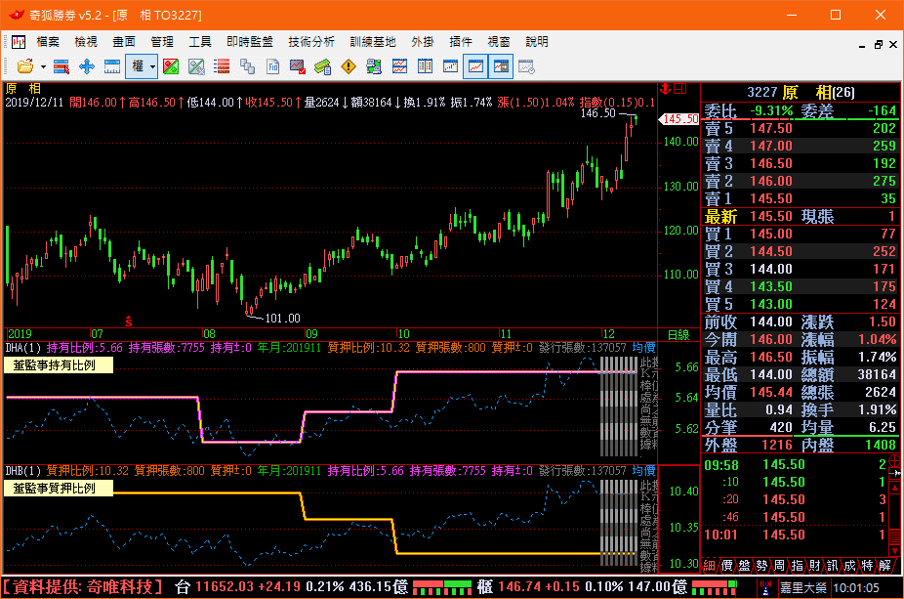
Task: Open the 管理 menu
Action: pyautogui.click(x=162, y=42)
